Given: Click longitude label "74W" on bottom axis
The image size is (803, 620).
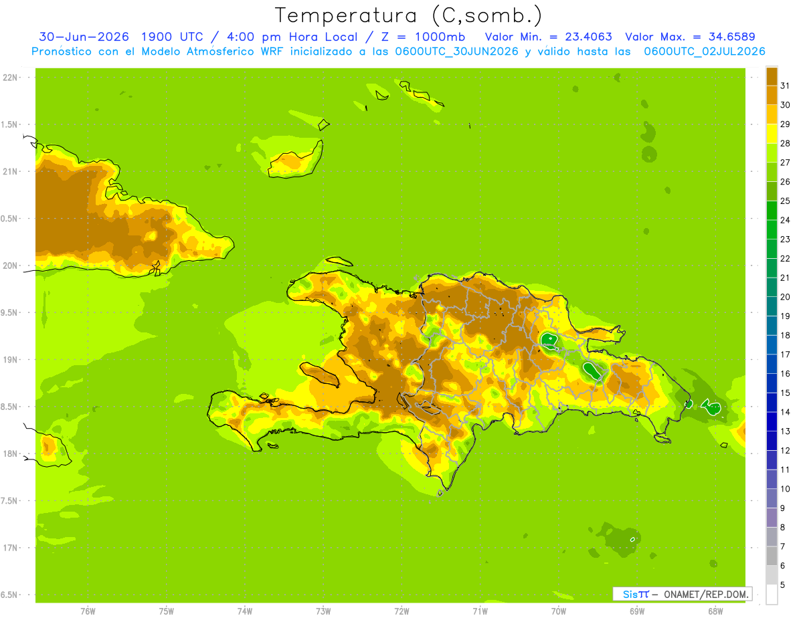Looking at the screenshot, I should coord(244,611).
